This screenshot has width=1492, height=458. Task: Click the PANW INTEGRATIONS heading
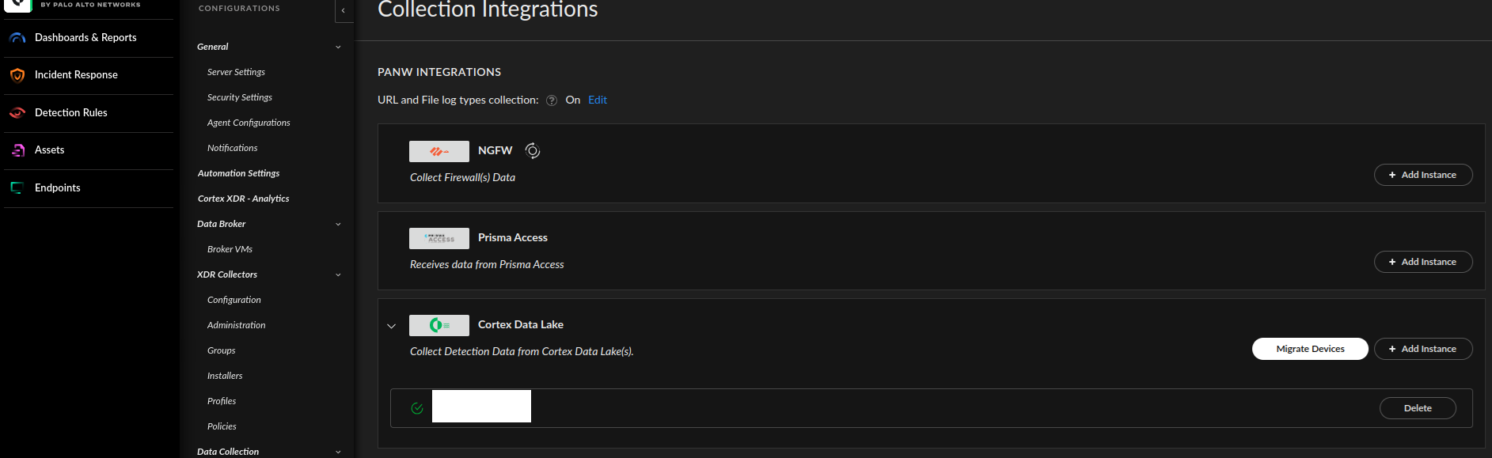(439, 72)
